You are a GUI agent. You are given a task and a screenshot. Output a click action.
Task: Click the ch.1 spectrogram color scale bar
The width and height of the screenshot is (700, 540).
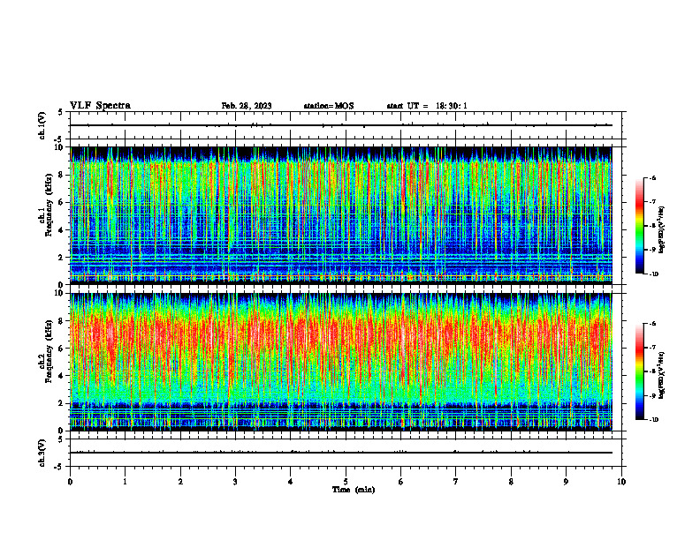click(x=639, y=226)
